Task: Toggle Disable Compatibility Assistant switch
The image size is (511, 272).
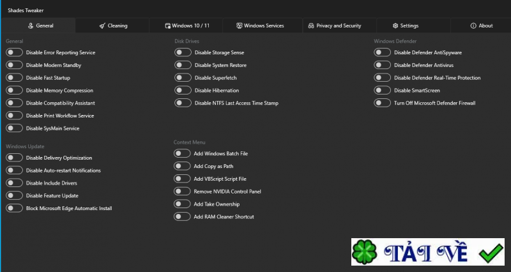Action: 14,103
